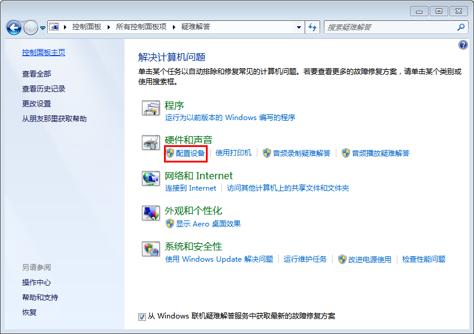474x334 pixels.
Task: Open 帮助和支持 in the sidebar
Action: [x=40, y=297]
